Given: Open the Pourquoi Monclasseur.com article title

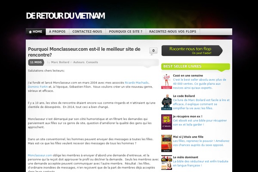Looking at the screenshot, I should tap(84, 52).
